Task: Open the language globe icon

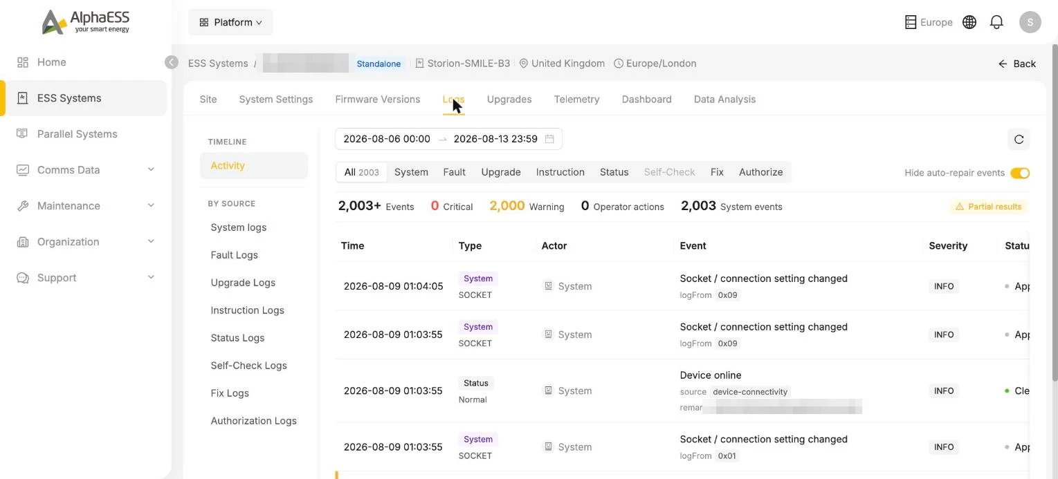Action: 969,22
